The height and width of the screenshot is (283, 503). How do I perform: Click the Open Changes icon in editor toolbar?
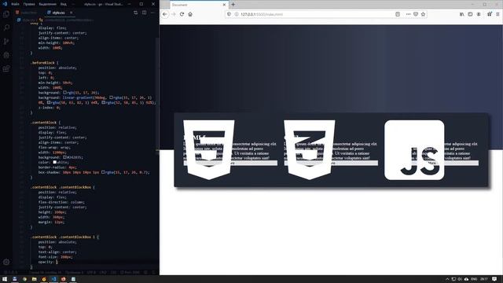pyautogui.click(x=135, y=13)
